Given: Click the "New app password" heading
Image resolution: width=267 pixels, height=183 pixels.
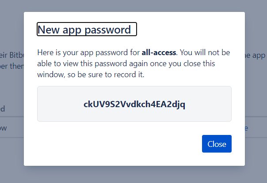Looking at the screenshot, I should point(87,30).
